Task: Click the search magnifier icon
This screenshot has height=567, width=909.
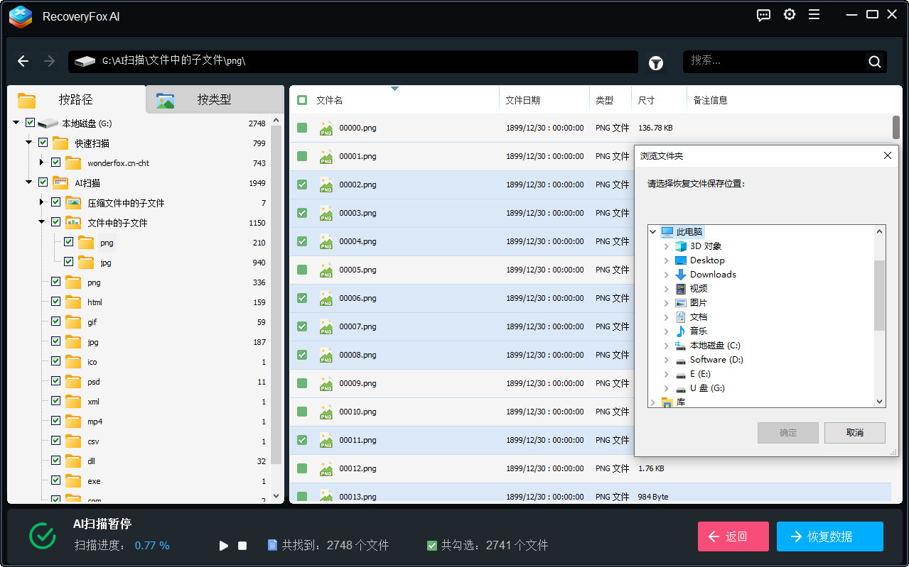Action: point(874,62)
